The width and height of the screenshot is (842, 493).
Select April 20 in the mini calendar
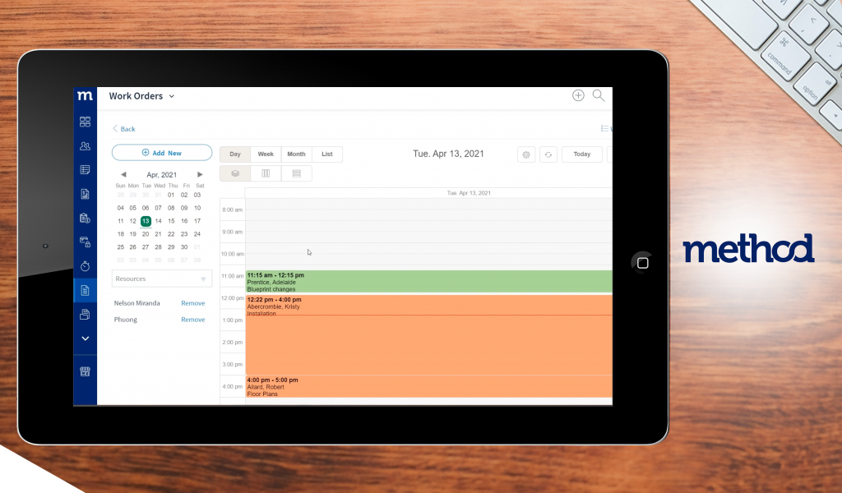146,234
